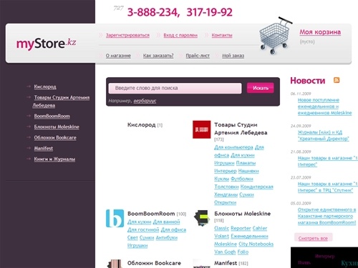Viewport: 358px width, 268px height.
Task: Open the Блокноты Moleskine category heading
Action: 242,214
